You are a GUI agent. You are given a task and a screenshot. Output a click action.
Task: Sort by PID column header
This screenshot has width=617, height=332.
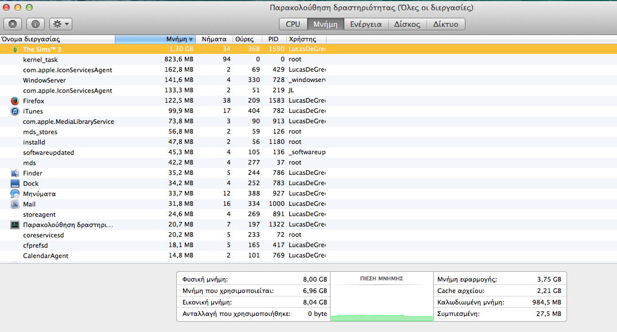(x=274, y=39)
